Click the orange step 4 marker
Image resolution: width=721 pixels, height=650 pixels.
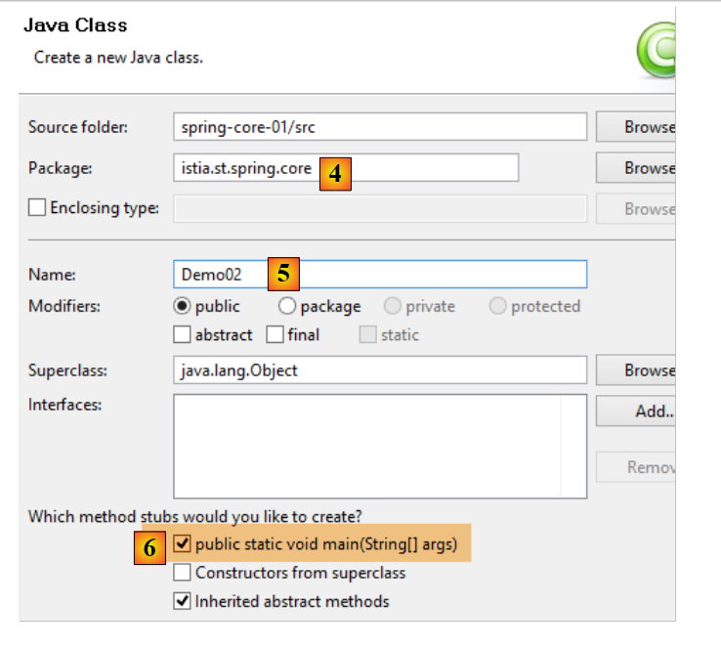click(335, 174)
